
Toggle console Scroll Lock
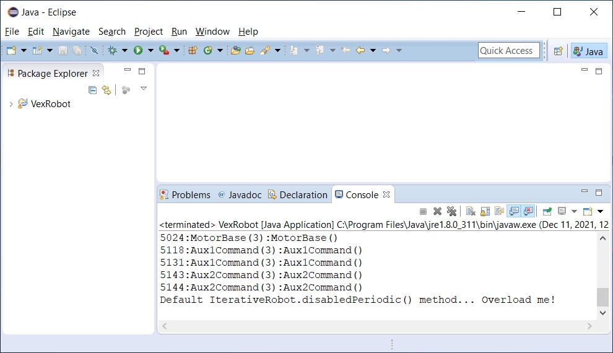point(485,211)
